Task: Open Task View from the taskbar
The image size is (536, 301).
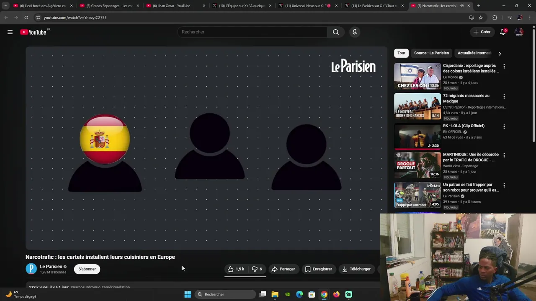Action: pos(263,294)
